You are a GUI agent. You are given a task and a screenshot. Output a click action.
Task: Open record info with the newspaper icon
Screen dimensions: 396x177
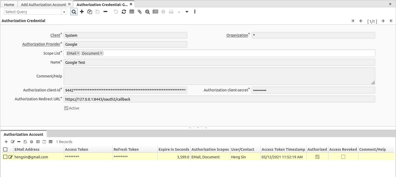155,12
